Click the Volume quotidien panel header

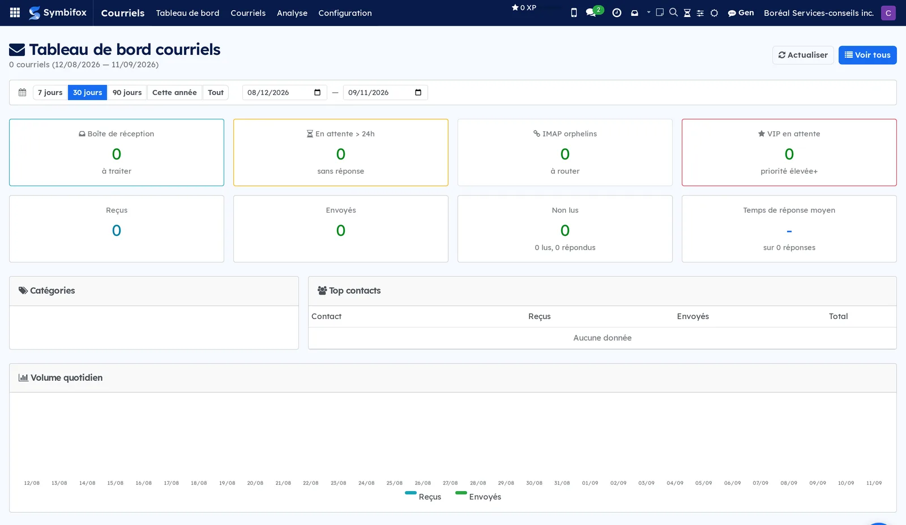click(x=453, y=378)
